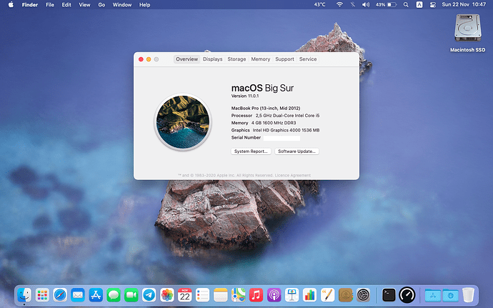Select the Overview tab
Screen dimensions: 493x308
tap(186, 59)
